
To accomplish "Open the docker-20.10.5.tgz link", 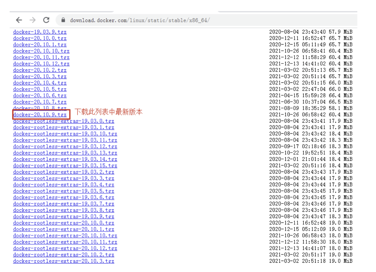I will [40, 89].
